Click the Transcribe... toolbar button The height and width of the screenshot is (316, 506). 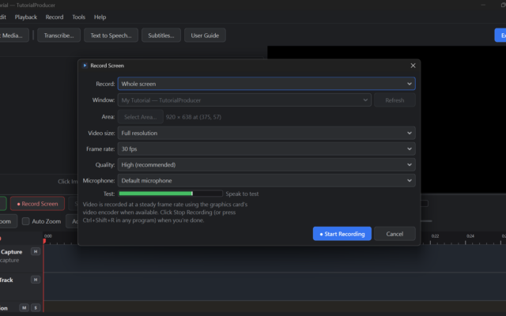(59, 36)
